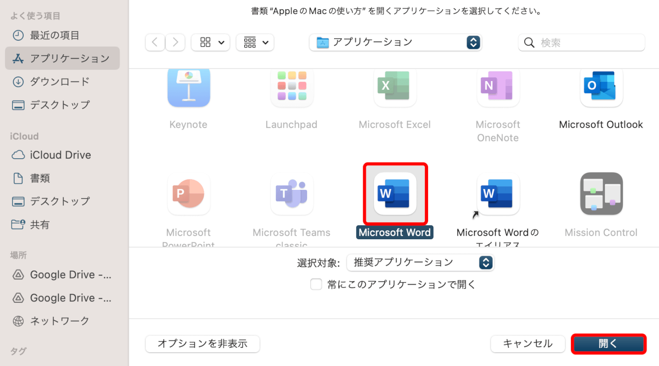Click the 開く button
659x366 pixels.
point(609,344)
